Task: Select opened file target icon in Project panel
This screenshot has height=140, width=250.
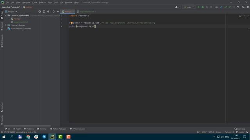Action: tap(39, 12)
